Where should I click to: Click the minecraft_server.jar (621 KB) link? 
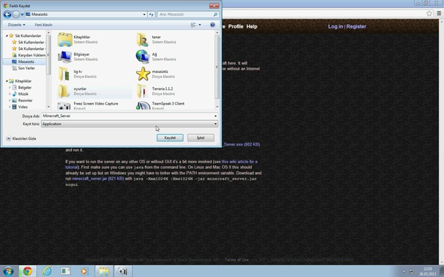(98, 179)
